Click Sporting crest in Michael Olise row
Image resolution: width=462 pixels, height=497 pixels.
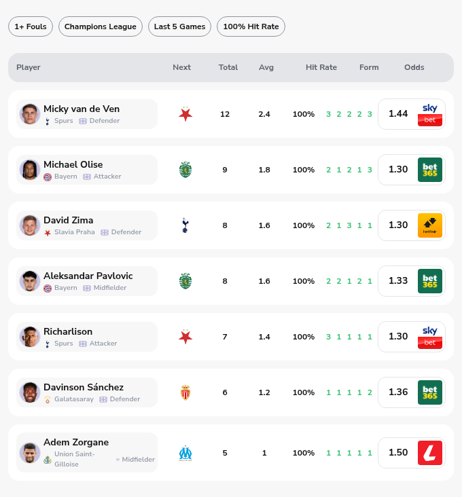pyautogui.click(x=185, y=170)
